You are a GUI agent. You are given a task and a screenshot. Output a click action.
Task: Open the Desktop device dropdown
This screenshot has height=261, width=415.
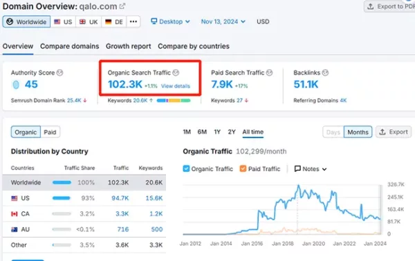point(170,21)
